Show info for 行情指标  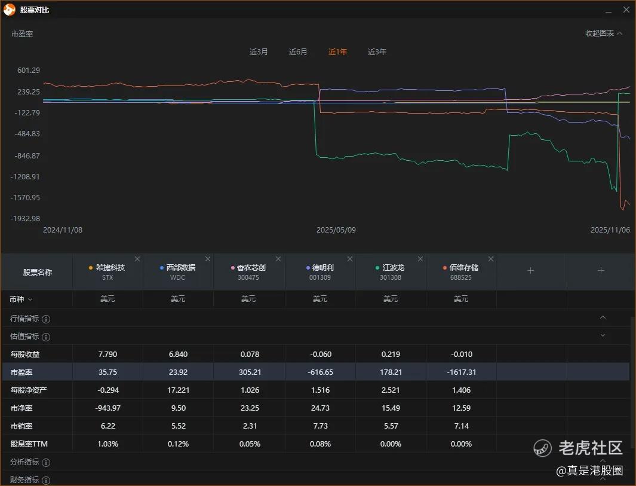click(x=46, y=319)
